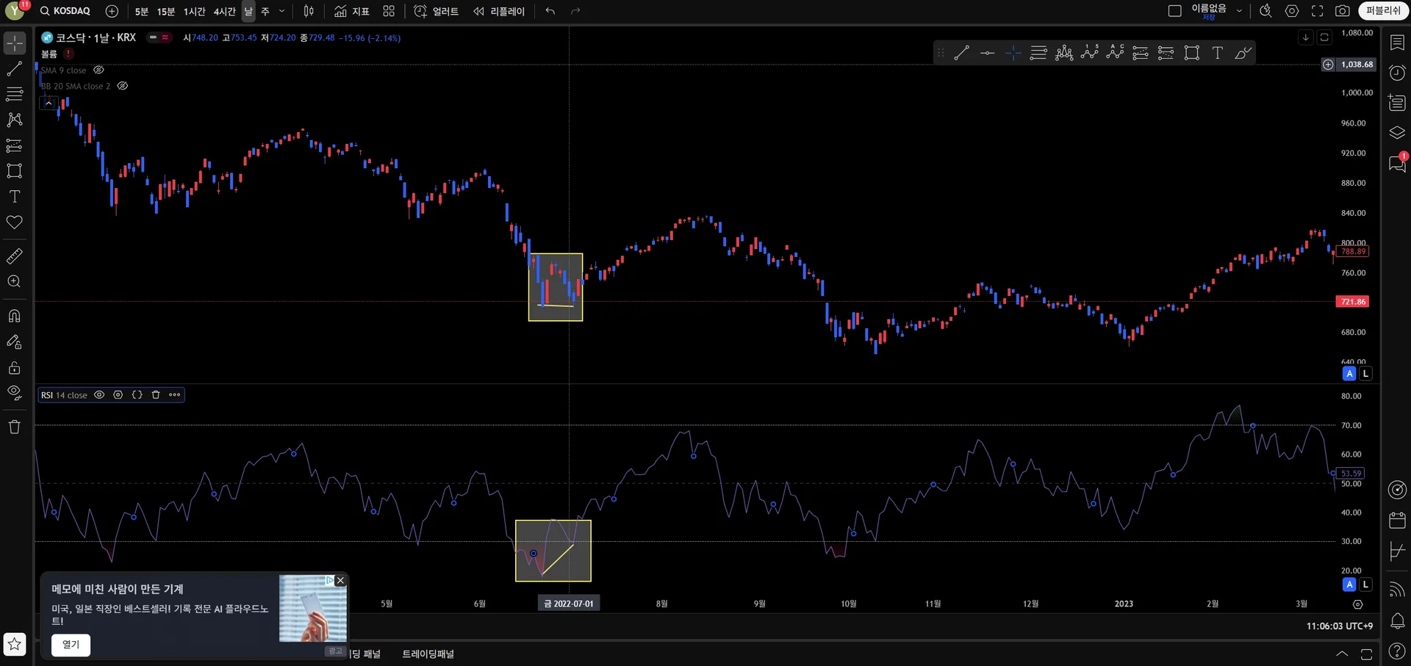1411x666 pixels.
Task: Open the candle chart type menu
Action: [x=309, y=11]
